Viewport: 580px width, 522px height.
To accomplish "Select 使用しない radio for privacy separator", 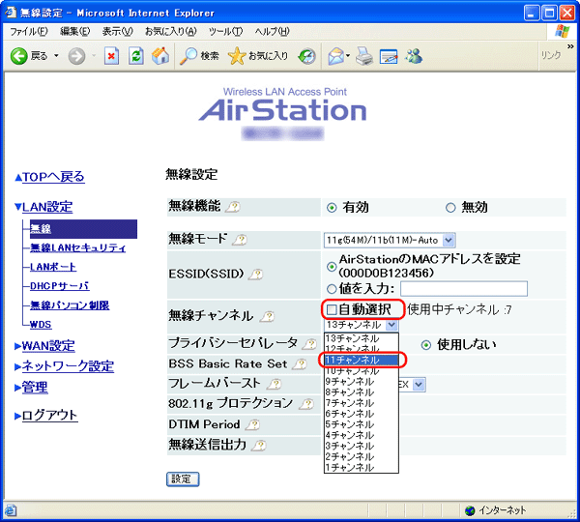I will pos(426,345).
